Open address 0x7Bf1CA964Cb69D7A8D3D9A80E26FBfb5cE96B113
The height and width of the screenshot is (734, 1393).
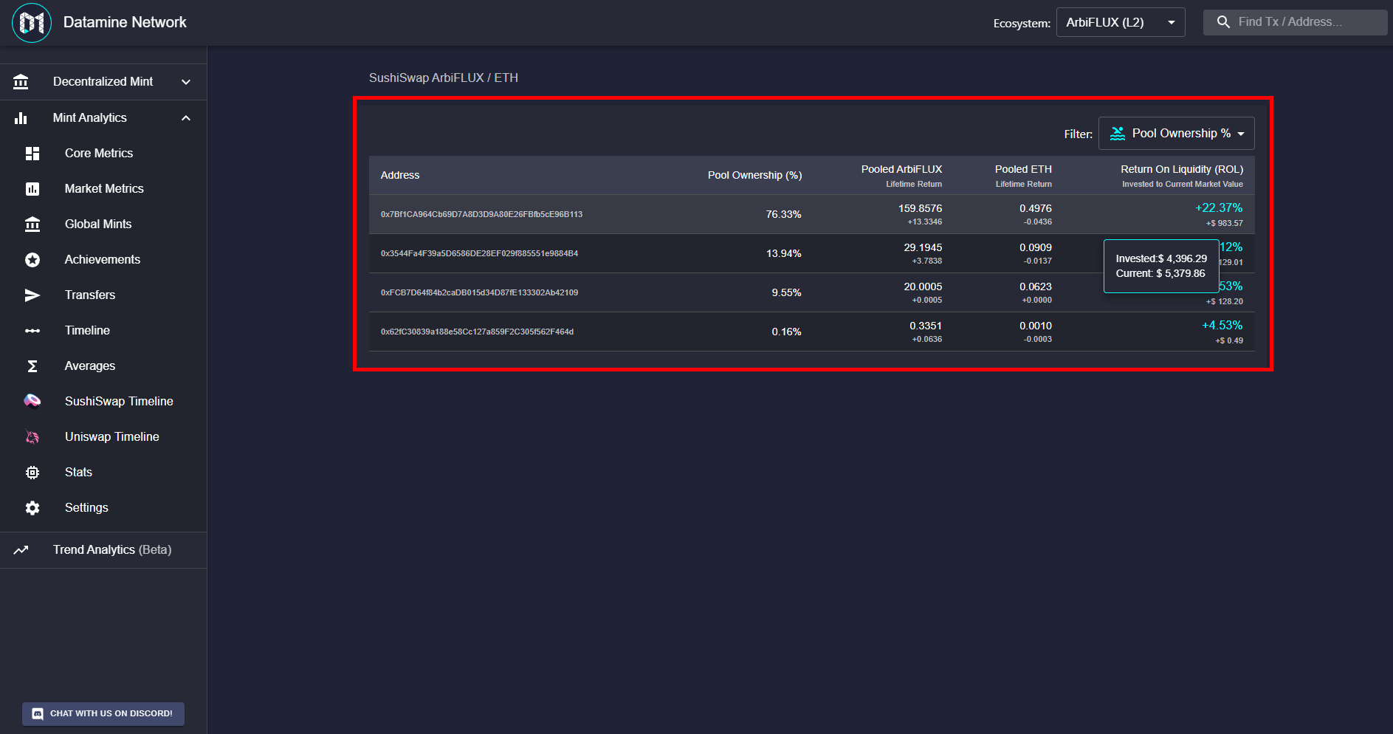(481, 215)
